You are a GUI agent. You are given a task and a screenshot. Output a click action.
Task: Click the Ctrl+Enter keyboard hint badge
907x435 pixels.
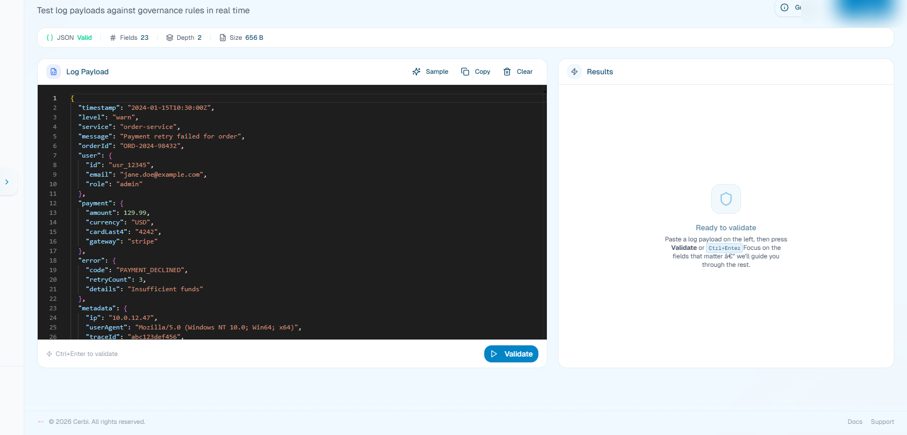coord(724,248)
